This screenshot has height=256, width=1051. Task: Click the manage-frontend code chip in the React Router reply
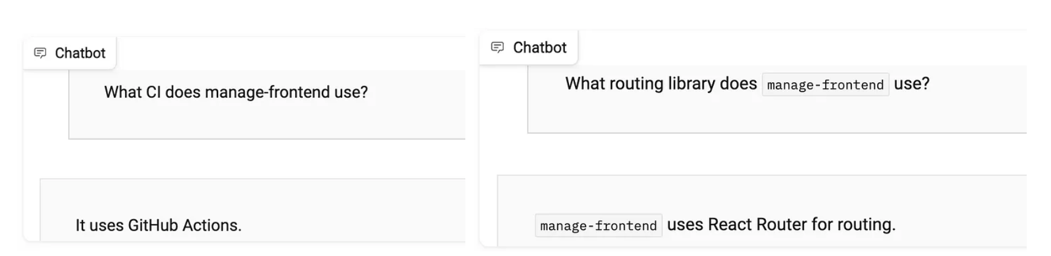[x=598, y=225]
